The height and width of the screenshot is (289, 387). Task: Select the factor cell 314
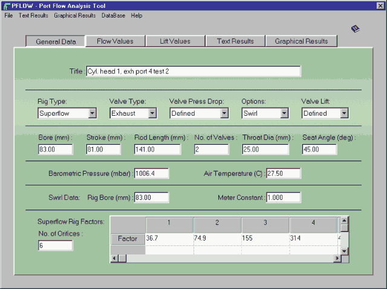(313, 238)
